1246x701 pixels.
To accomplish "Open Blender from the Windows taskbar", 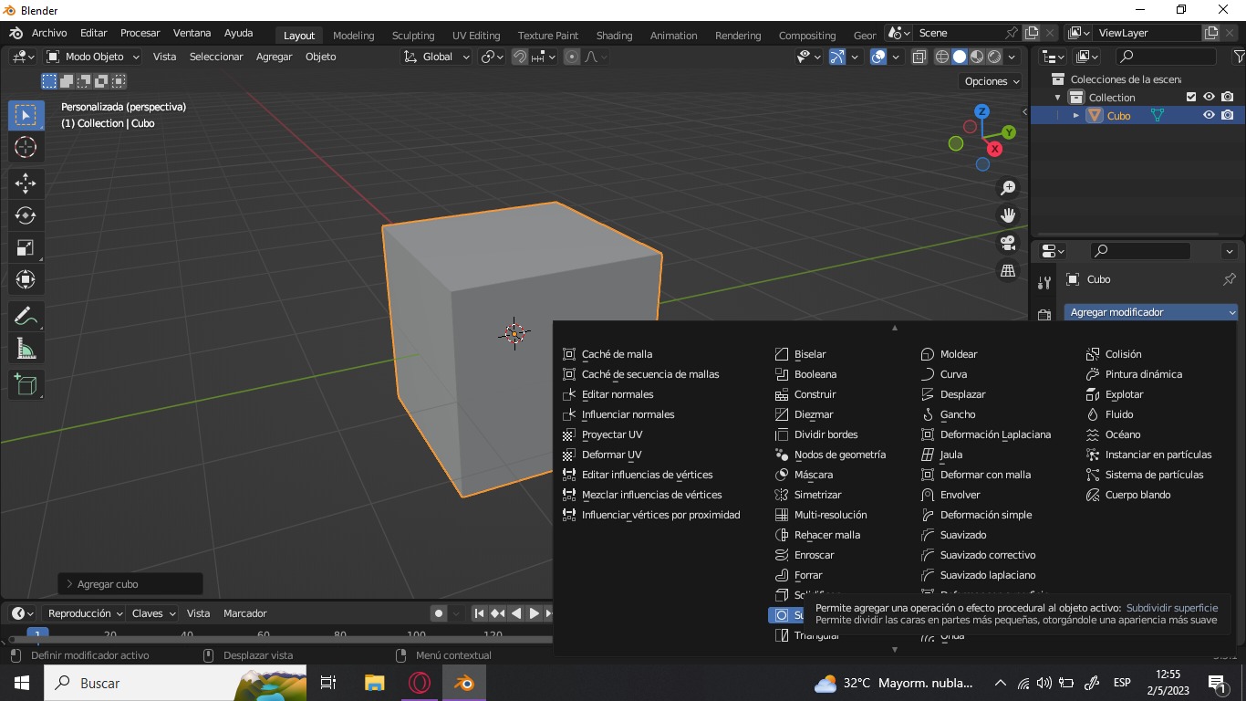I will point(464,683).
